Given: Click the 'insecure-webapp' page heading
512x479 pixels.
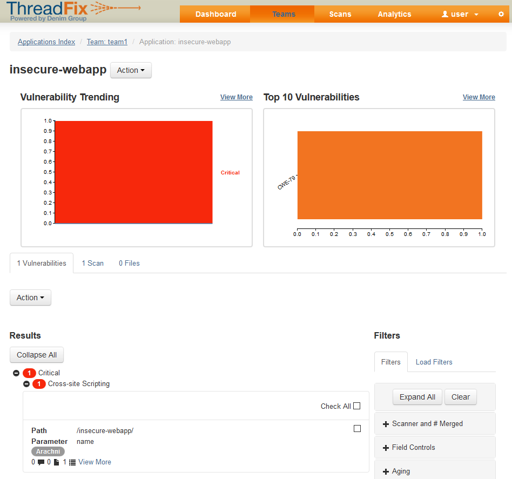Looking at the screenshot, I should click(58, 70).
